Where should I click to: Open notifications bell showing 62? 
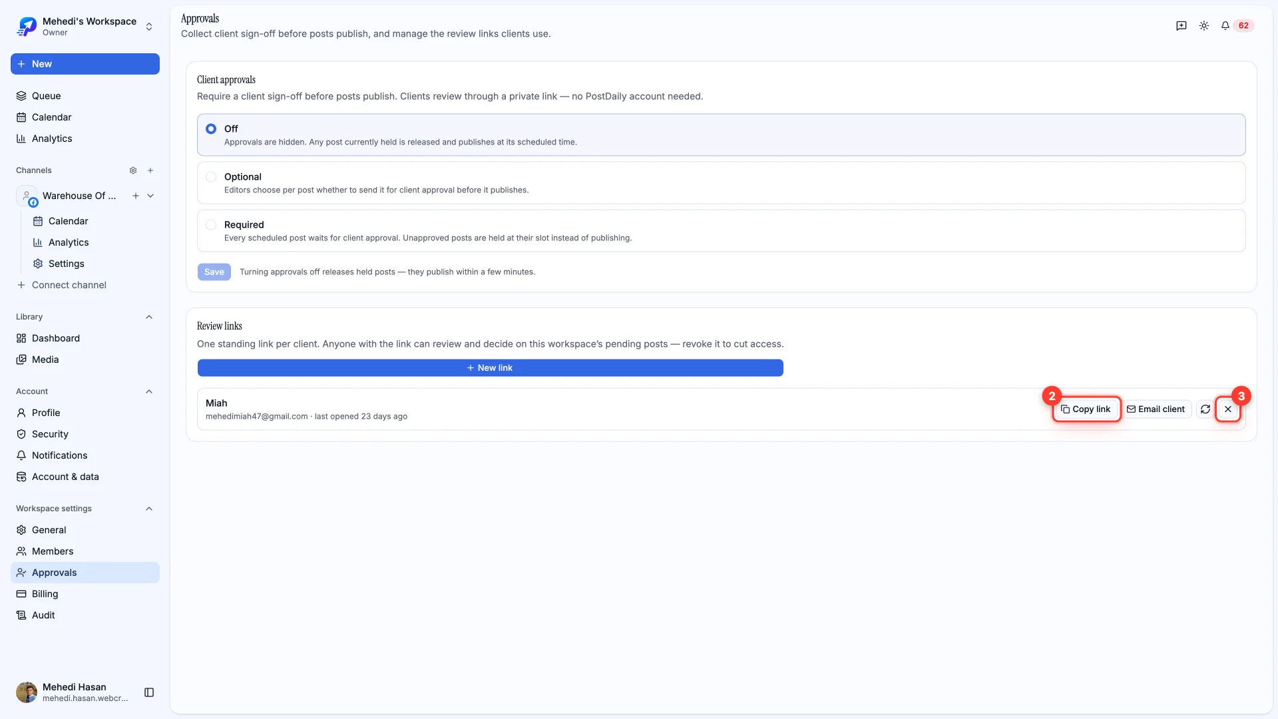point(1237,25)
